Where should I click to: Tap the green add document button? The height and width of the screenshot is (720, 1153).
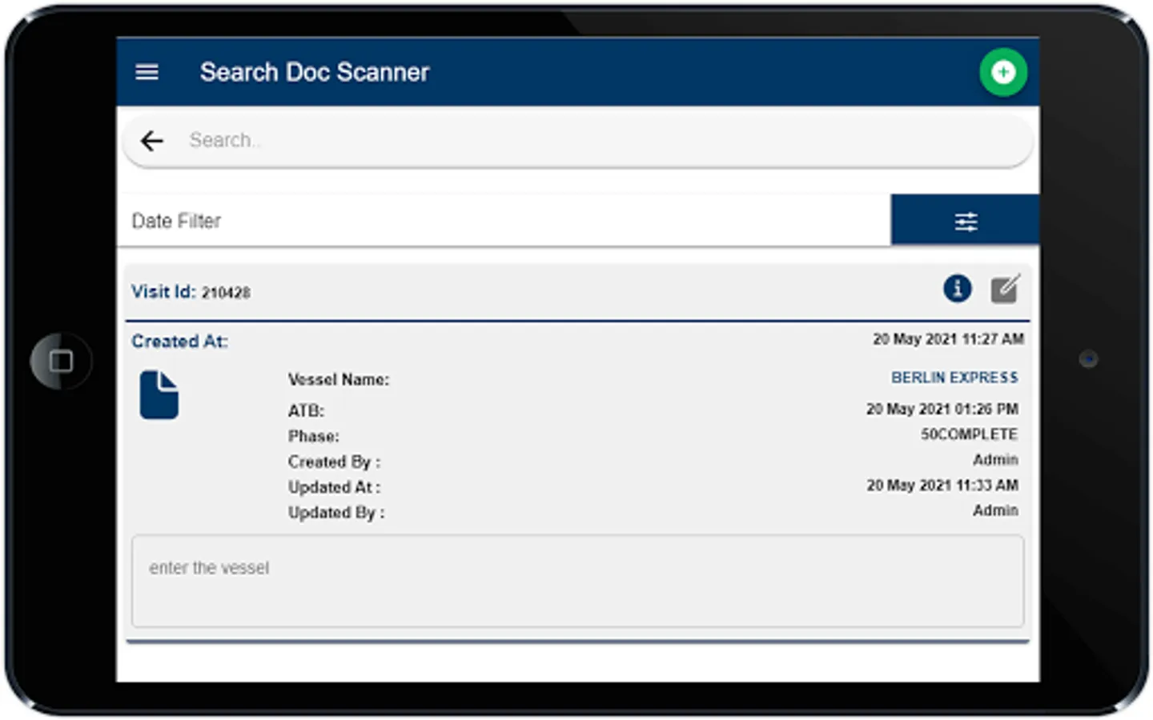[1003, 72]
